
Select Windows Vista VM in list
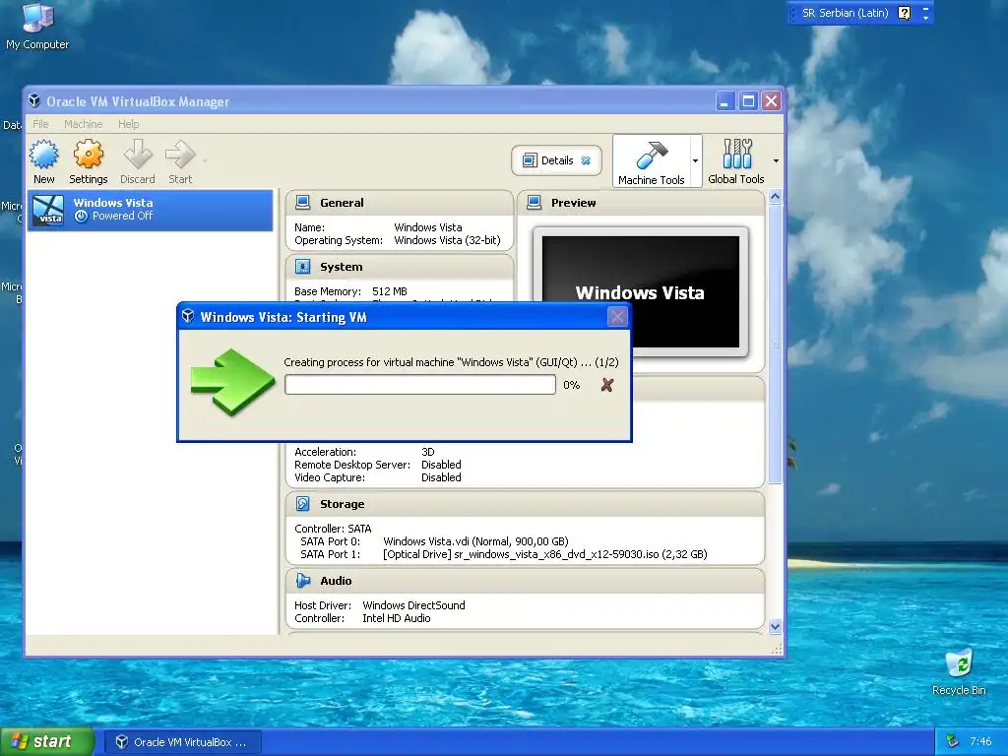point(151,210)
